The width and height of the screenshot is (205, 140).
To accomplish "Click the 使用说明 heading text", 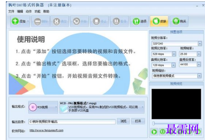I will click(31, 39).
